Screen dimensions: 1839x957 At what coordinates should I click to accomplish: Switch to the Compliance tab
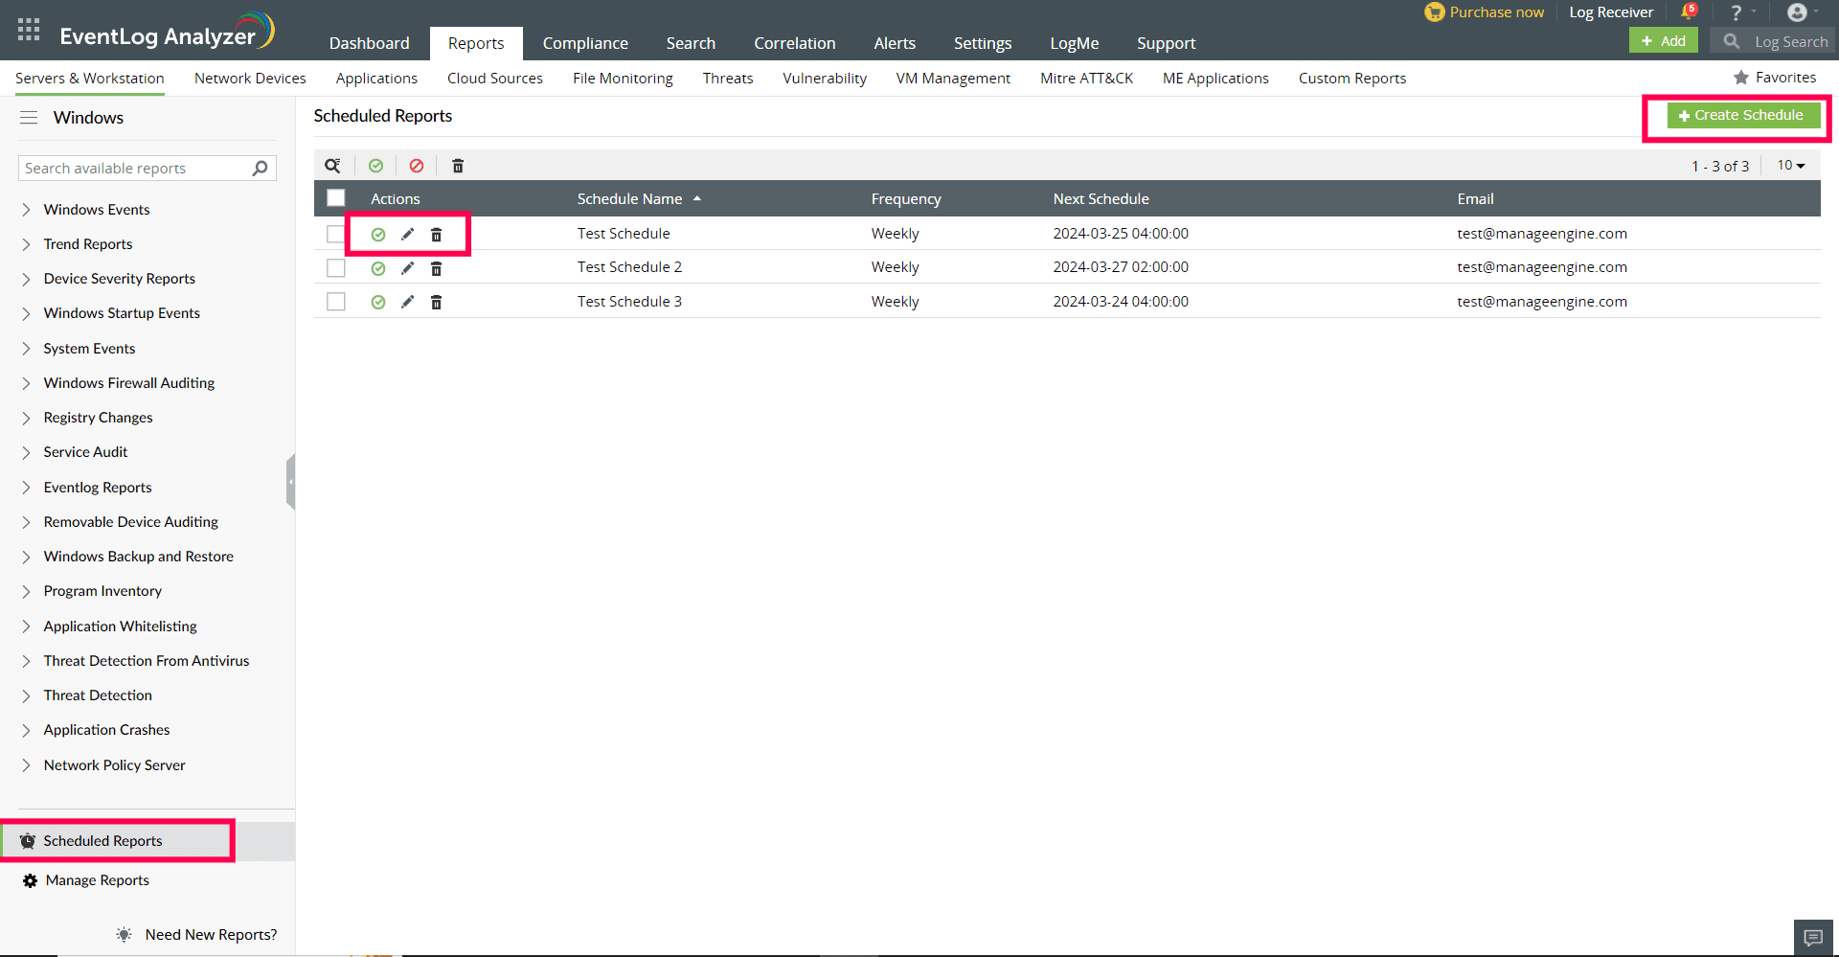pyautogui.click(x=585, y=43)
